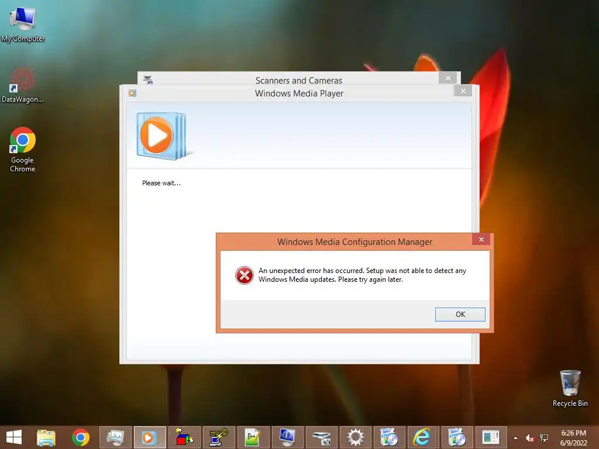Open File Explorer from the taskbar
The image size is (599, 449).
coord(46,437)
